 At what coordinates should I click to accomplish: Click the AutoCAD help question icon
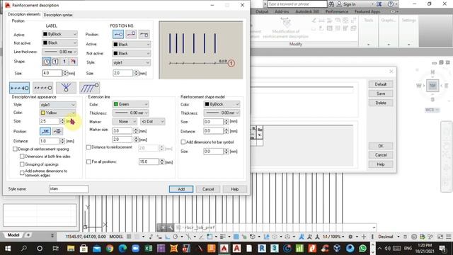pyautogui.click(x=390, y=4)
